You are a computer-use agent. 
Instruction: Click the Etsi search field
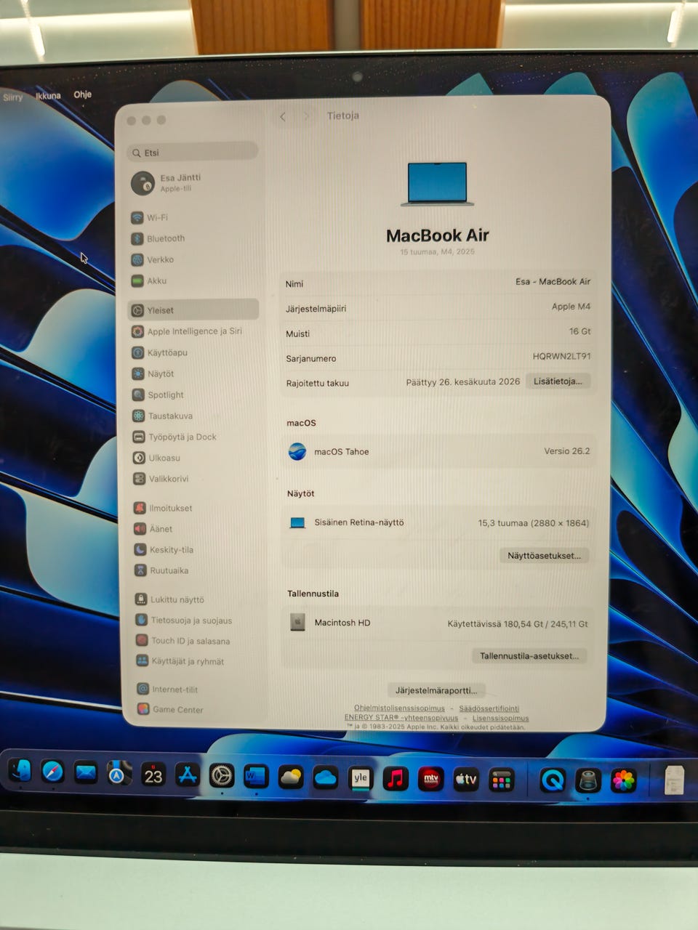[x=193, y=152]
